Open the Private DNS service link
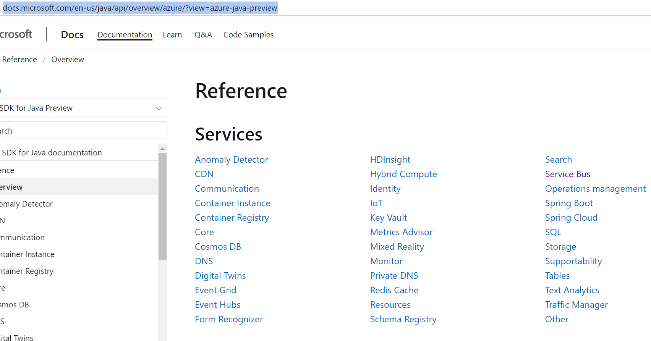This screenshot has height=341, width=651. point(394,276)
